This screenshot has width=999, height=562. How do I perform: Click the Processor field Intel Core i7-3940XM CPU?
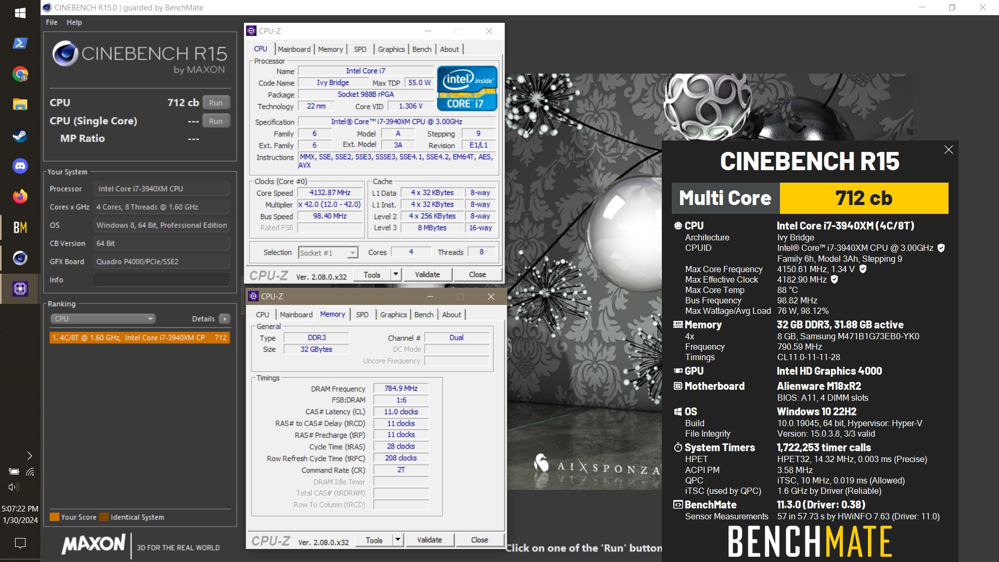161,189
